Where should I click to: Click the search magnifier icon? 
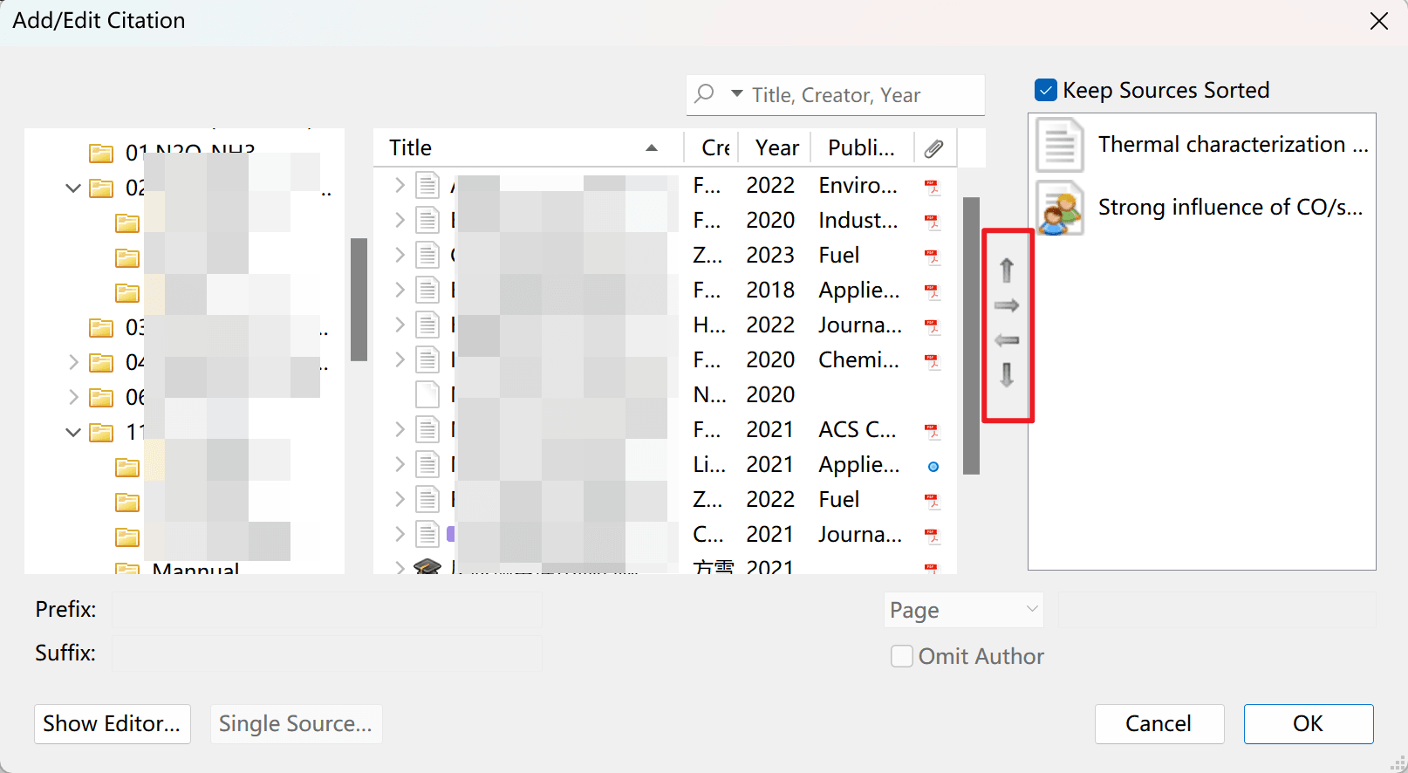(705, 94)
